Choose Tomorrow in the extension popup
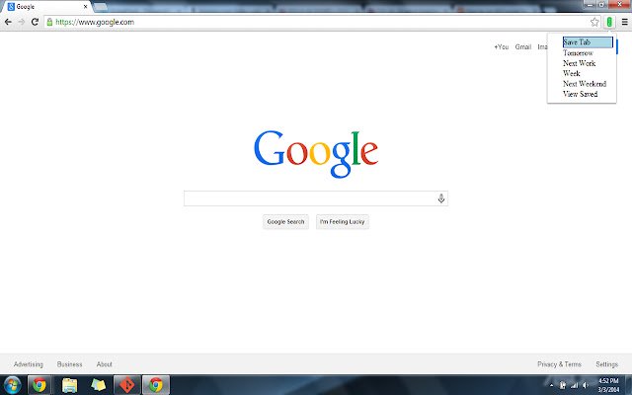 click(578, 52)
